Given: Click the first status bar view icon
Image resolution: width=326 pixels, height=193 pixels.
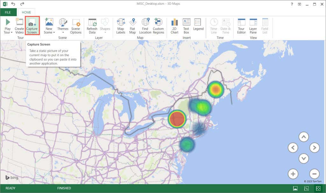Looking at the screenshot, I should 295,189.
